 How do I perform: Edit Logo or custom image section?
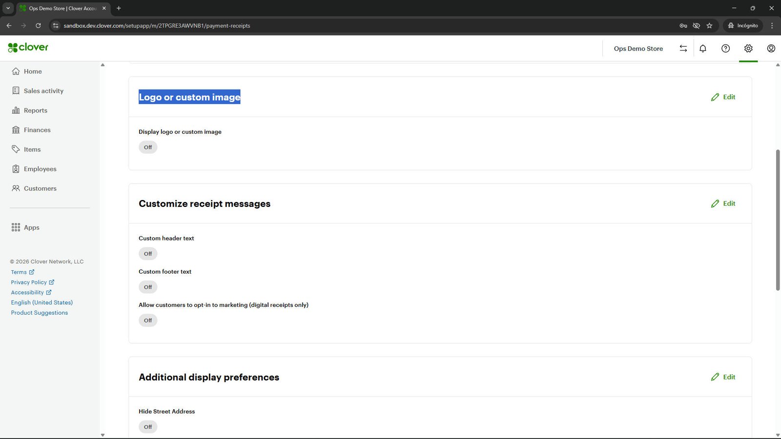[723, 97]
